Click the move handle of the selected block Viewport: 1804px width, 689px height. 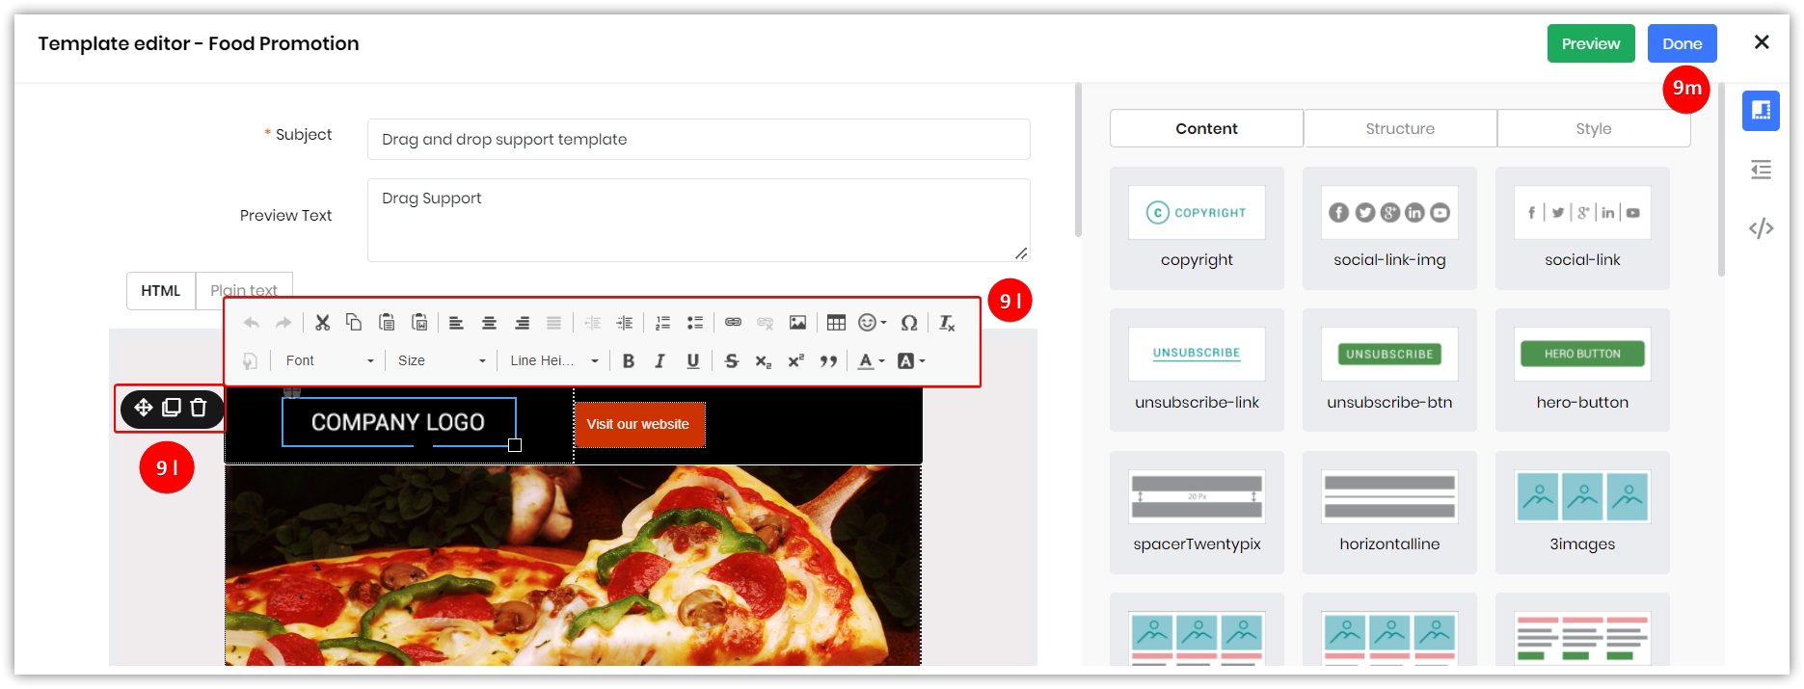coord(144,408)
